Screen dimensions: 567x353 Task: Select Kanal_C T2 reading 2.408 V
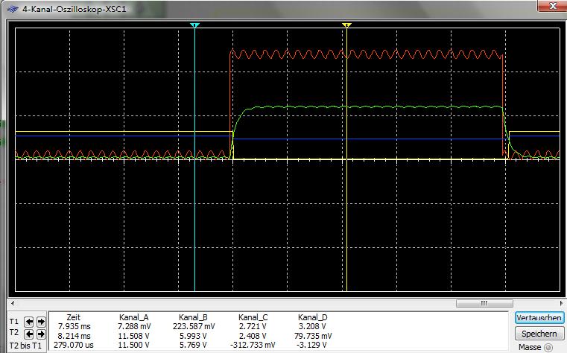pyautogui.click(x=253, y=336)
